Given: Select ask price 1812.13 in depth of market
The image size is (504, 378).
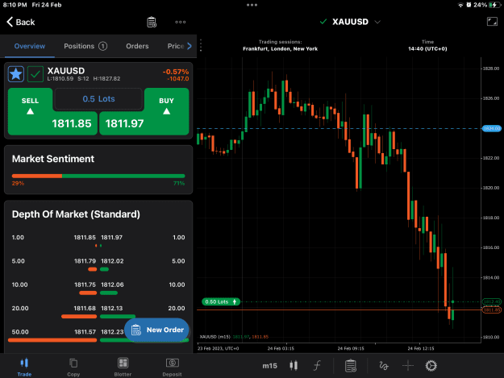Looking at the screenshot, I should (112, 309).
